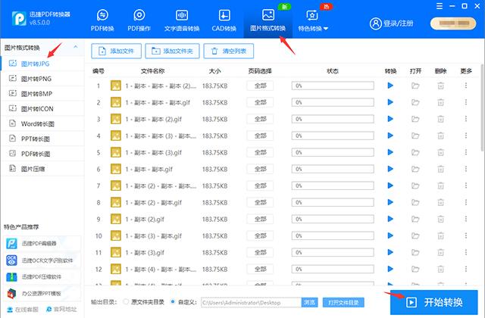Viewport: 485px width, 318px height.
Task: Click the 开始转换 button
Action: [434, 302]
